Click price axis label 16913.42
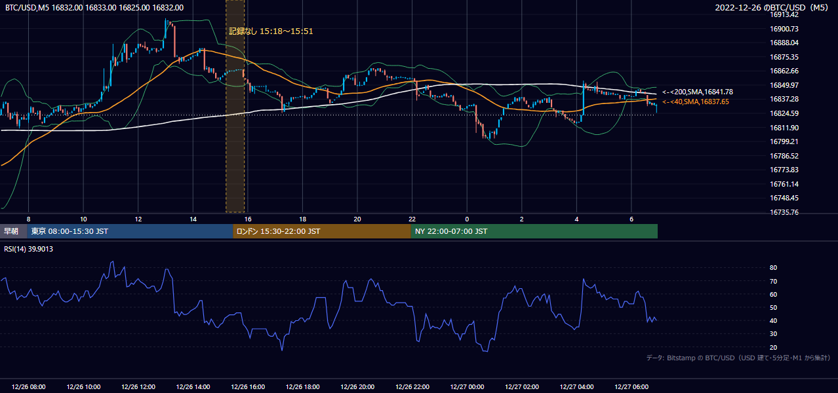Viewport: 838px width, 393px height. tap(784, 14)
